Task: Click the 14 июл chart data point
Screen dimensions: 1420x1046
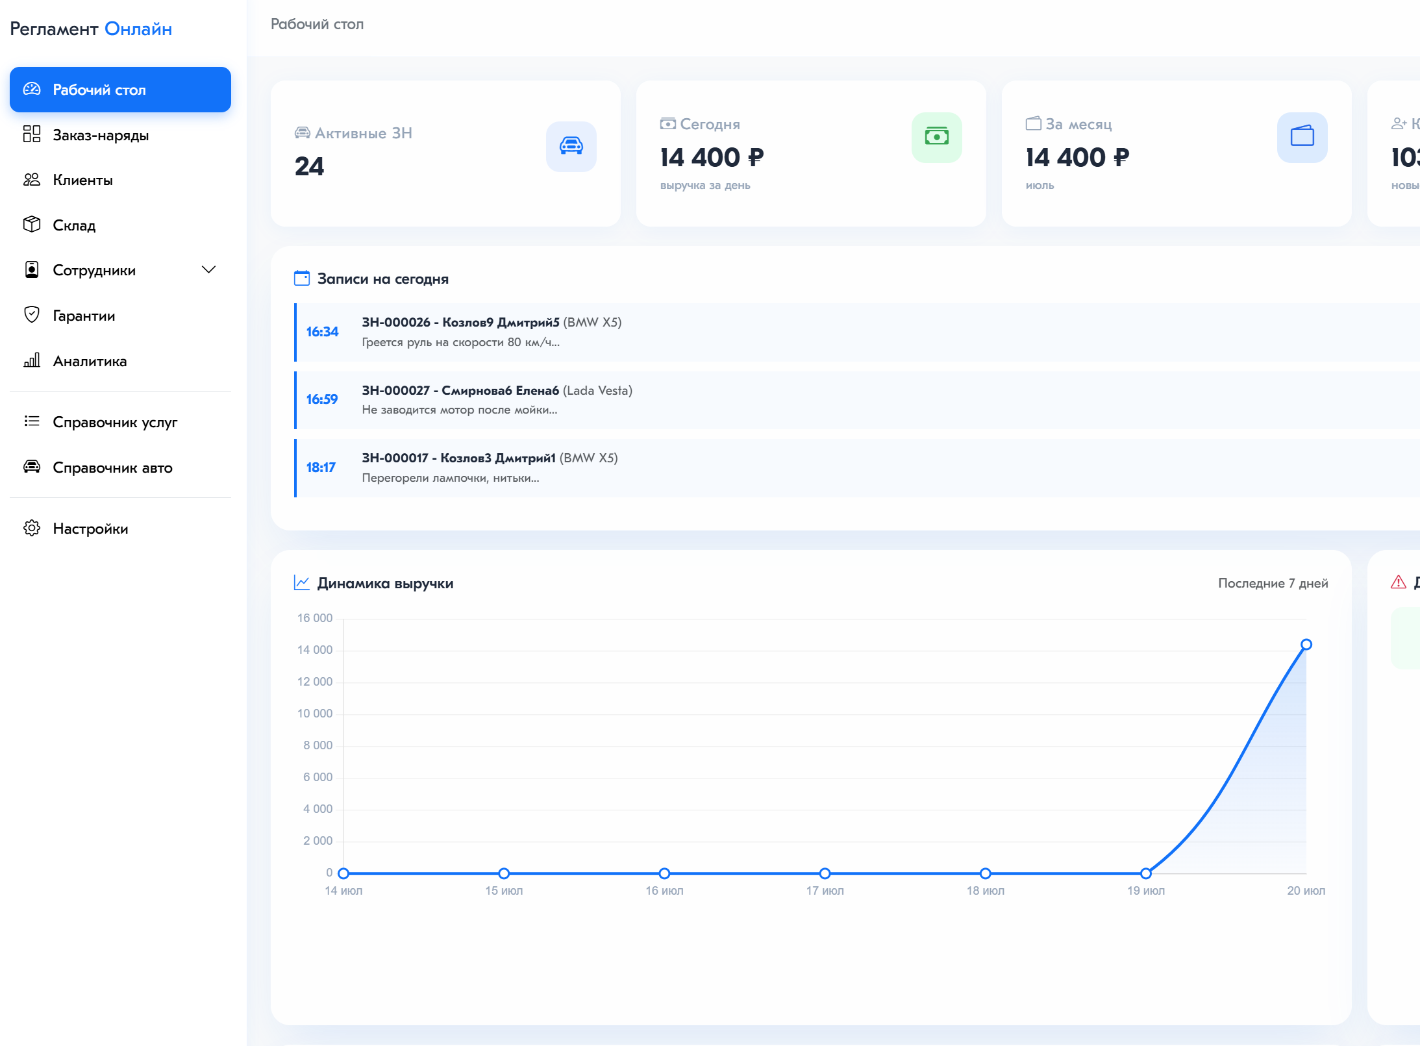Action: (343, 873)
